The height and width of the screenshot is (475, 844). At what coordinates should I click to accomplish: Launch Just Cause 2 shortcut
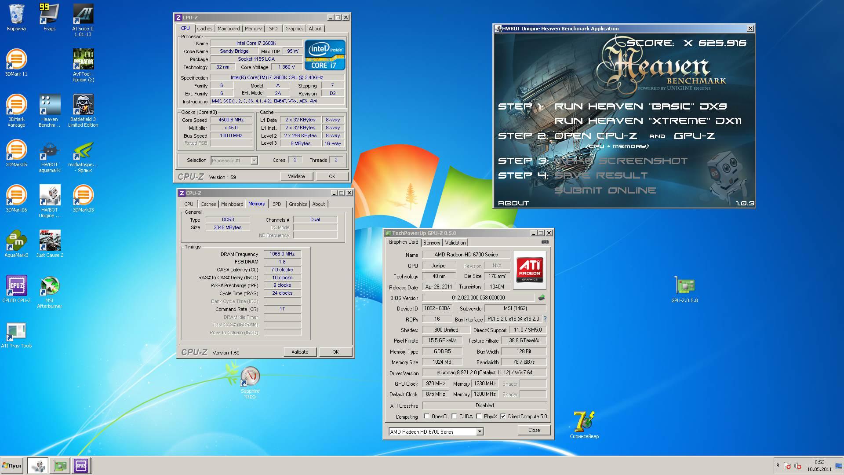[49, 244]
